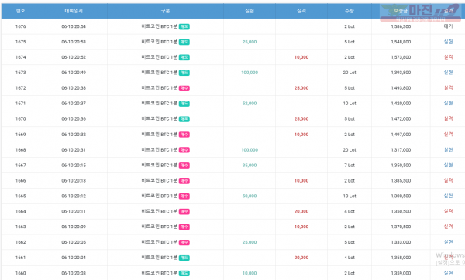Click the 10,000 loss in row 1666
This screenshot has height=280, width=465.
(301, 180)
